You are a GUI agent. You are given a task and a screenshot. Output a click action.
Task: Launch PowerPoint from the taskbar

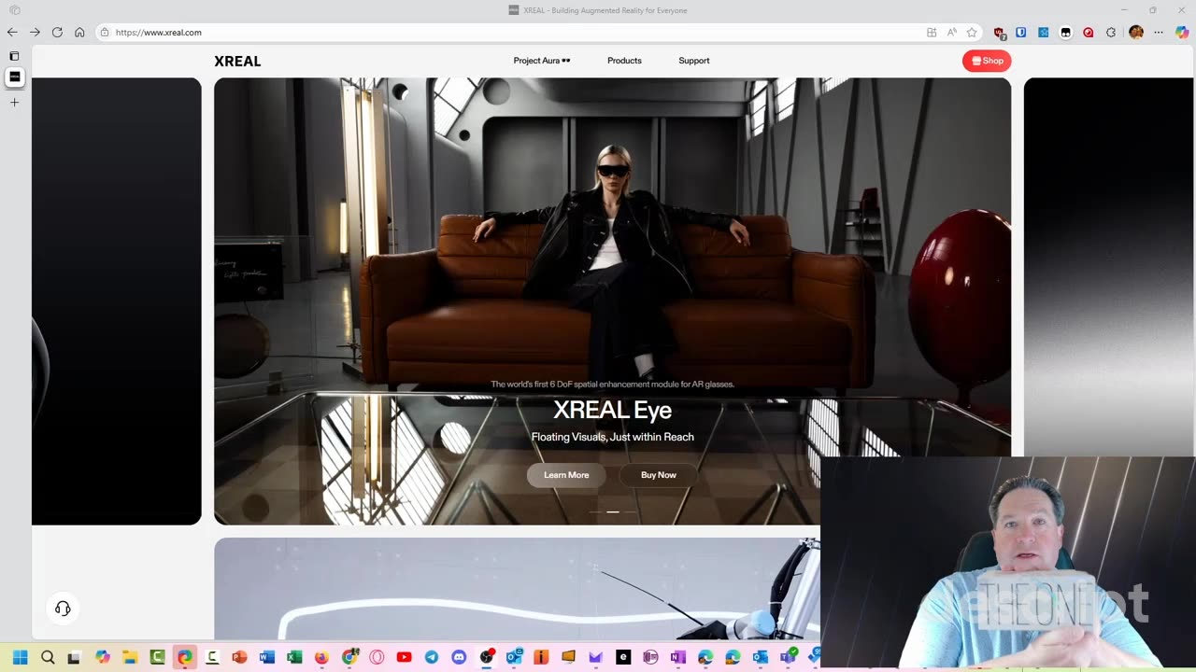239,657
